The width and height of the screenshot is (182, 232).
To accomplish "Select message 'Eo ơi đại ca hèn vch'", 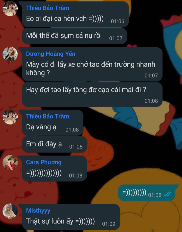I will pyautogui.click(x=75, y=14).
